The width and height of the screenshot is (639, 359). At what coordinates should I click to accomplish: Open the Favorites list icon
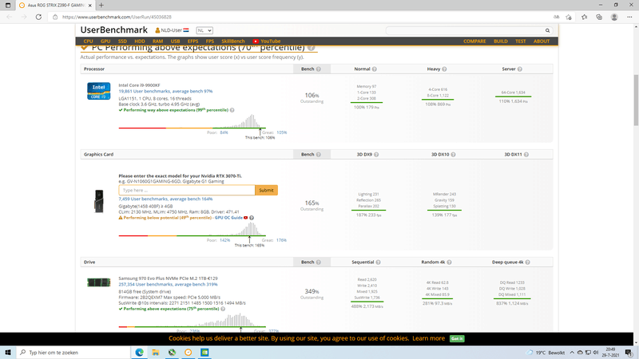click(585, 17)
